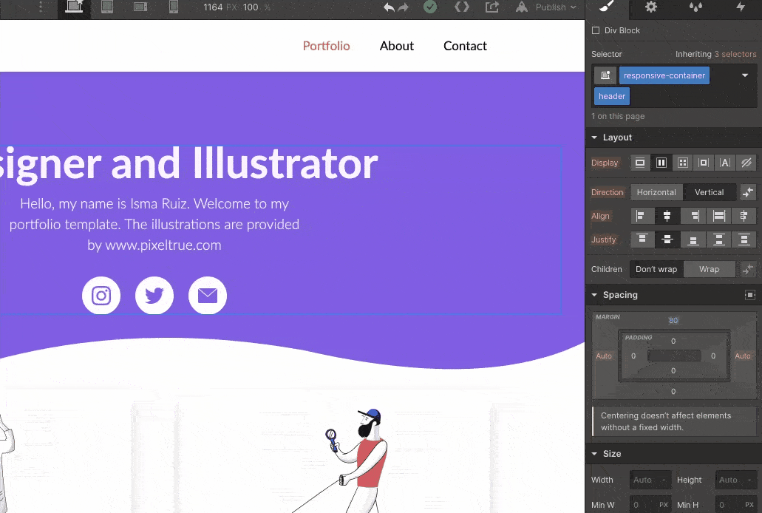Align flex children to end
762x513 pixels.
tap(695, 216)
